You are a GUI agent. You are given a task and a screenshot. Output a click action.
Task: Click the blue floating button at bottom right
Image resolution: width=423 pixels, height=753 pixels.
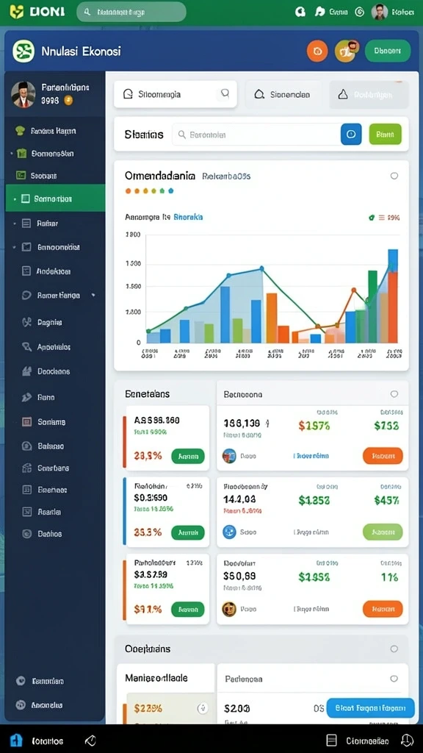pyautogui.click(x=370, y=708)
